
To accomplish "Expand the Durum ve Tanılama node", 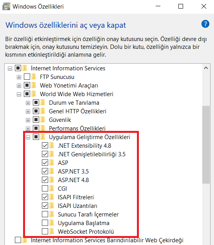I will [28, 103].
